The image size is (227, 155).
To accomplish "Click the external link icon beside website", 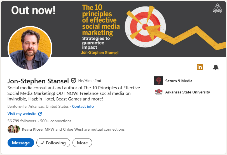I will click(x=40, y=114).
